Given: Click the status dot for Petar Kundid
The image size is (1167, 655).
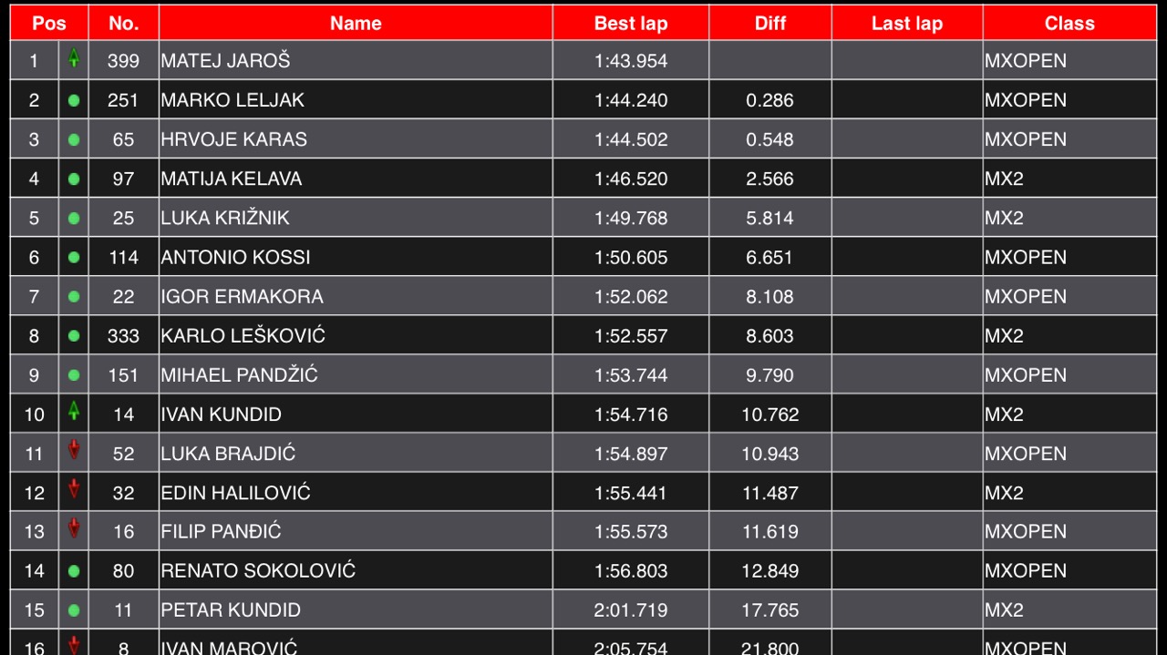Looking at the screenshot, I should tap(74, 610).
